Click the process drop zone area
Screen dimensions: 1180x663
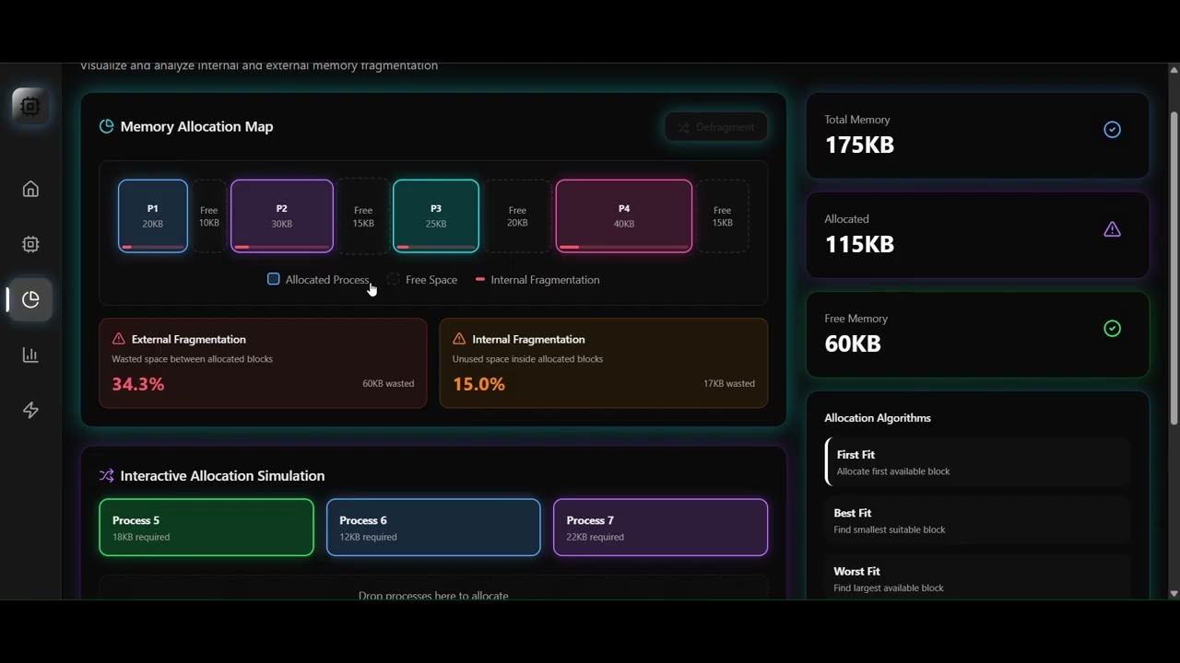click(x=433, y=589)
